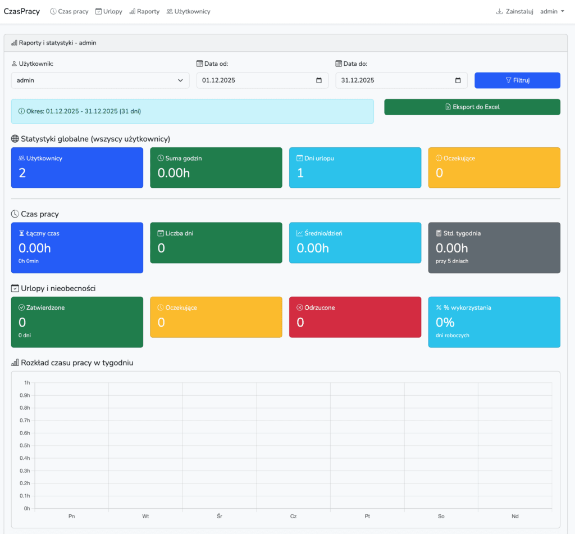This screenshot has height=534, width=575.
Task: Open the Czas pracy menu item
Action: pyautogui.click(x=69, y=11)
